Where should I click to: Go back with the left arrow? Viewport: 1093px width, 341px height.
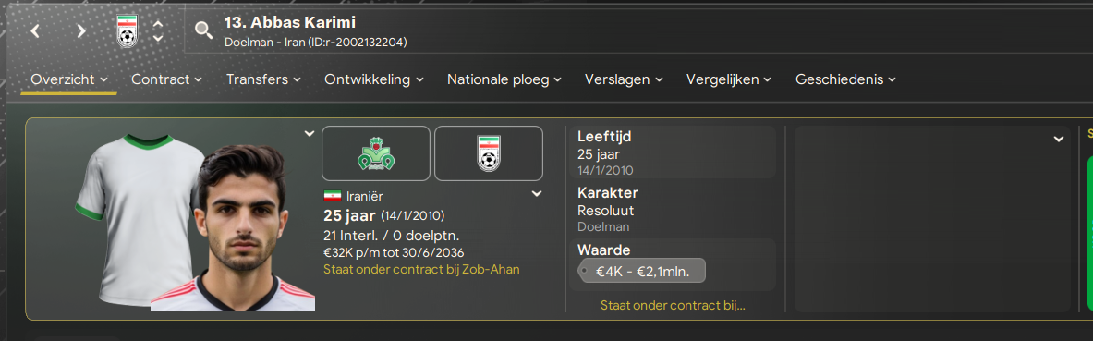35,30
